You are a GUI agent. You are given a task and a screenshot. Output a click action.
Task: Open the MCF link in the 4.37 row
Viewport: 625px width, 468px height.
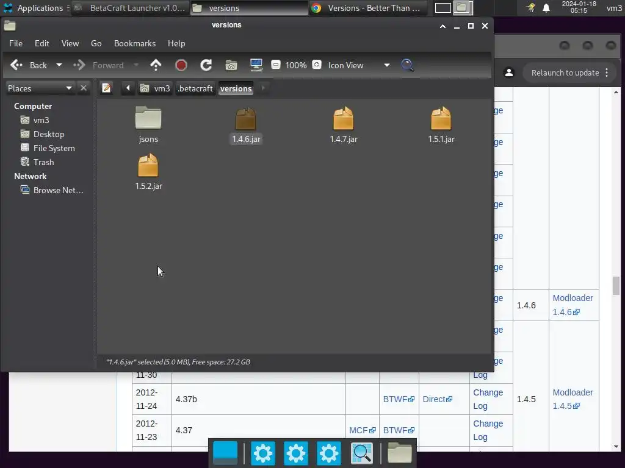coord(363,430)
